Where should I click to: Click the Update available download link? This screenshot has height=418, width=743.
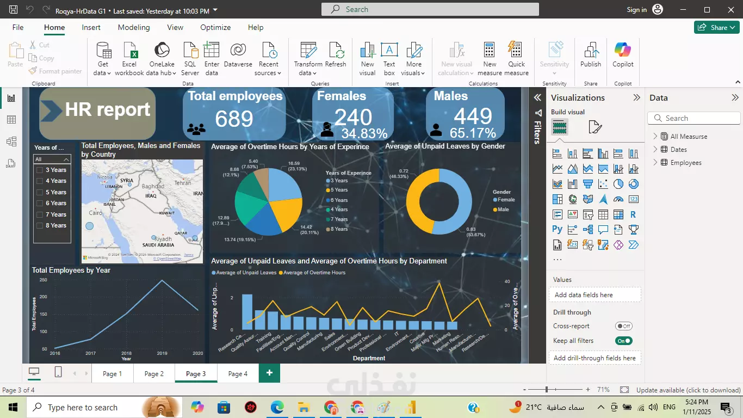[x=688, y=390]
